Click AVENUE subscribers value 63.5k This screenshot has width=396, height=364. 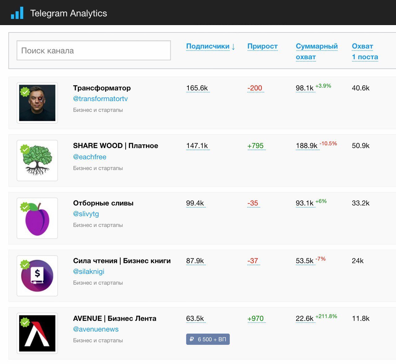pos(195,318)
